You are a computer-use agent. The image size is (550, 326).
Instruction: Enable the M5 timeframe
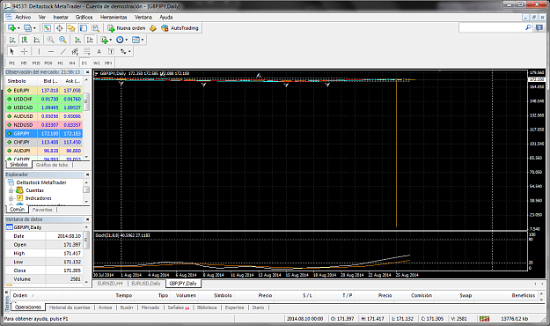pos(24,63)
